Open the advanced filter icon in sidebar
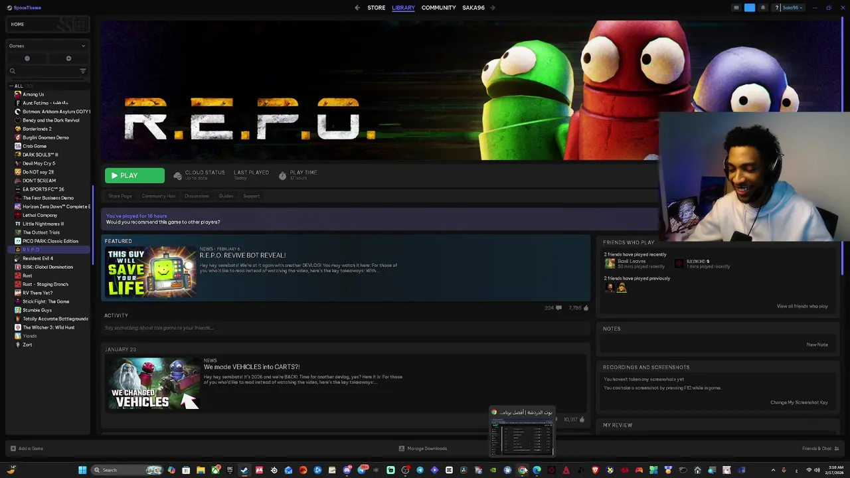 pyautogui.click(x=83, y=71)
